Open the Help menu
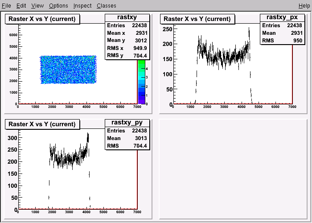This screenshot has height=223, width=312. coord(304,6)
